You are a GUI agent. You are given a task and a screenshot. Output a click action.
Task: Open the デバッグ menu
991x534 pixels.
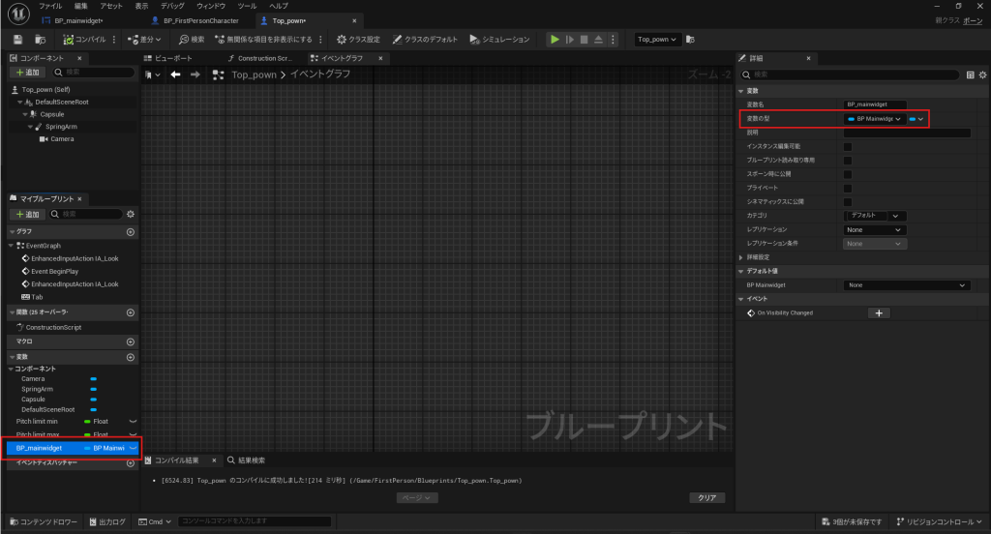click(170, 6)
